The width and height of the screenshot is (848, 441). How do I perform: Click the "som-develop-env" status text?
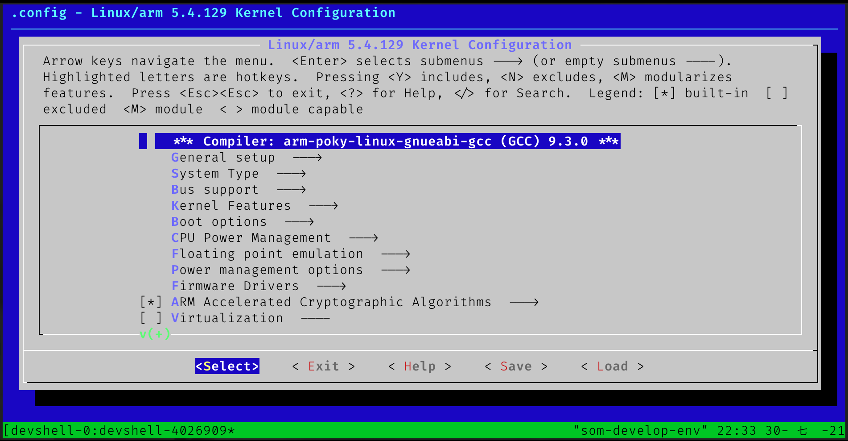pos(641,431)
